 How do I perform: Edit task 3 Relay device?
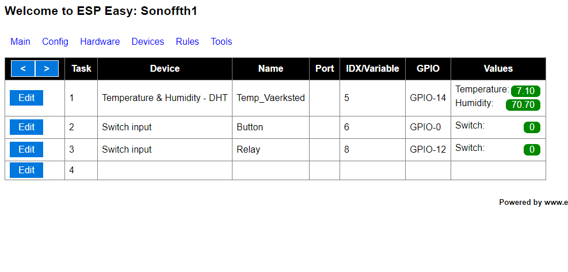click(x=26, y=149)
